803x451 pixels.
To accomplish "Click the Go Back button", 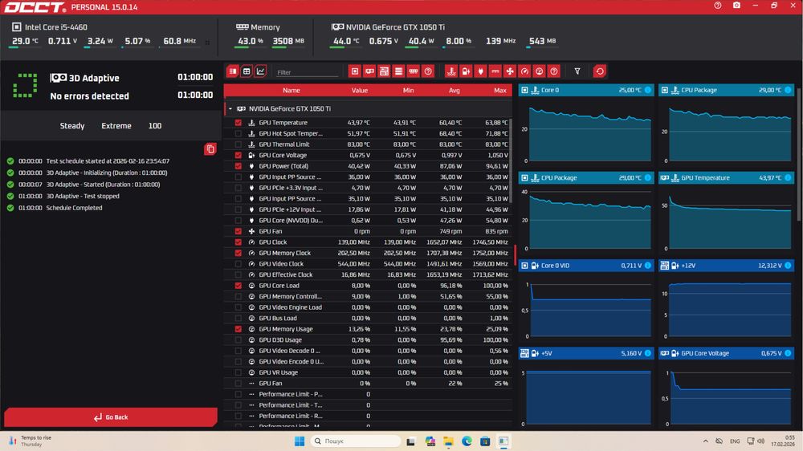I will [x=111, y=417].
